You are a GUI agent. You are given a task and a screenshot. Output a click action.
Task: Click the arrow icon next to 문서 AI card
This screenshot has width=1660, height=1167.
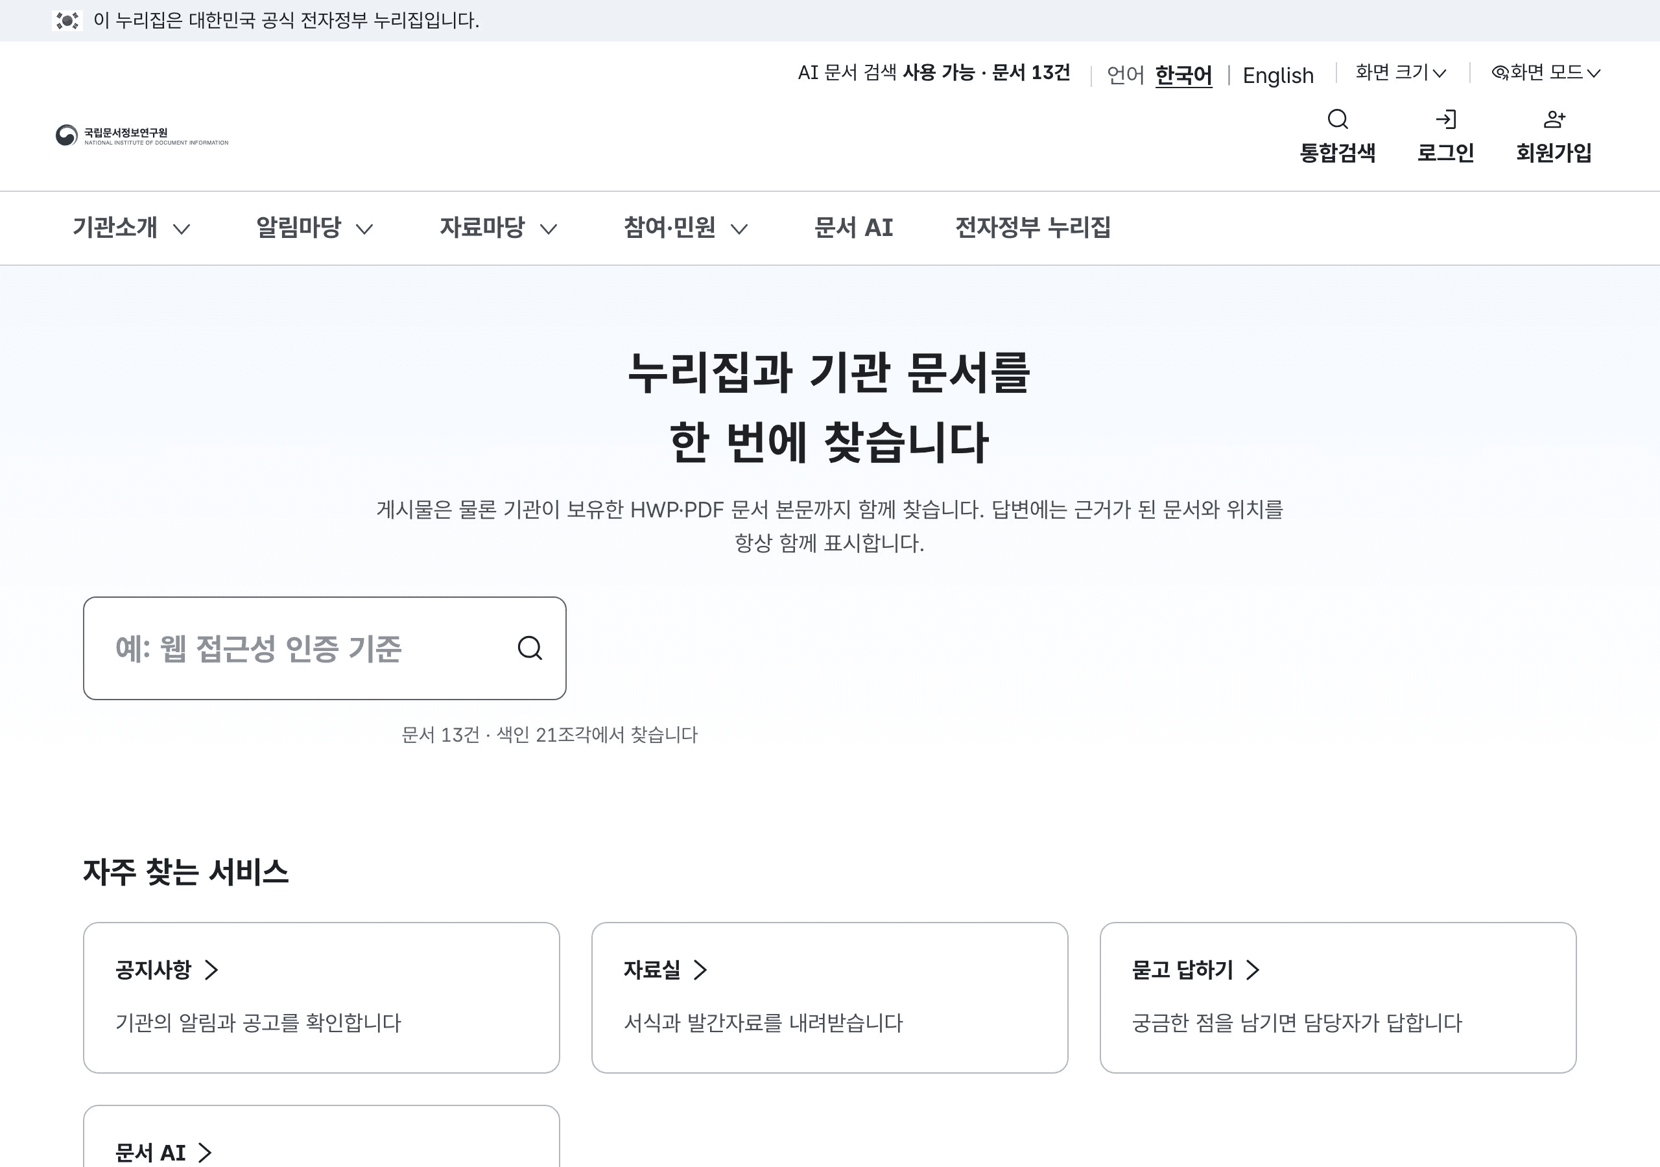(206, 1153)
